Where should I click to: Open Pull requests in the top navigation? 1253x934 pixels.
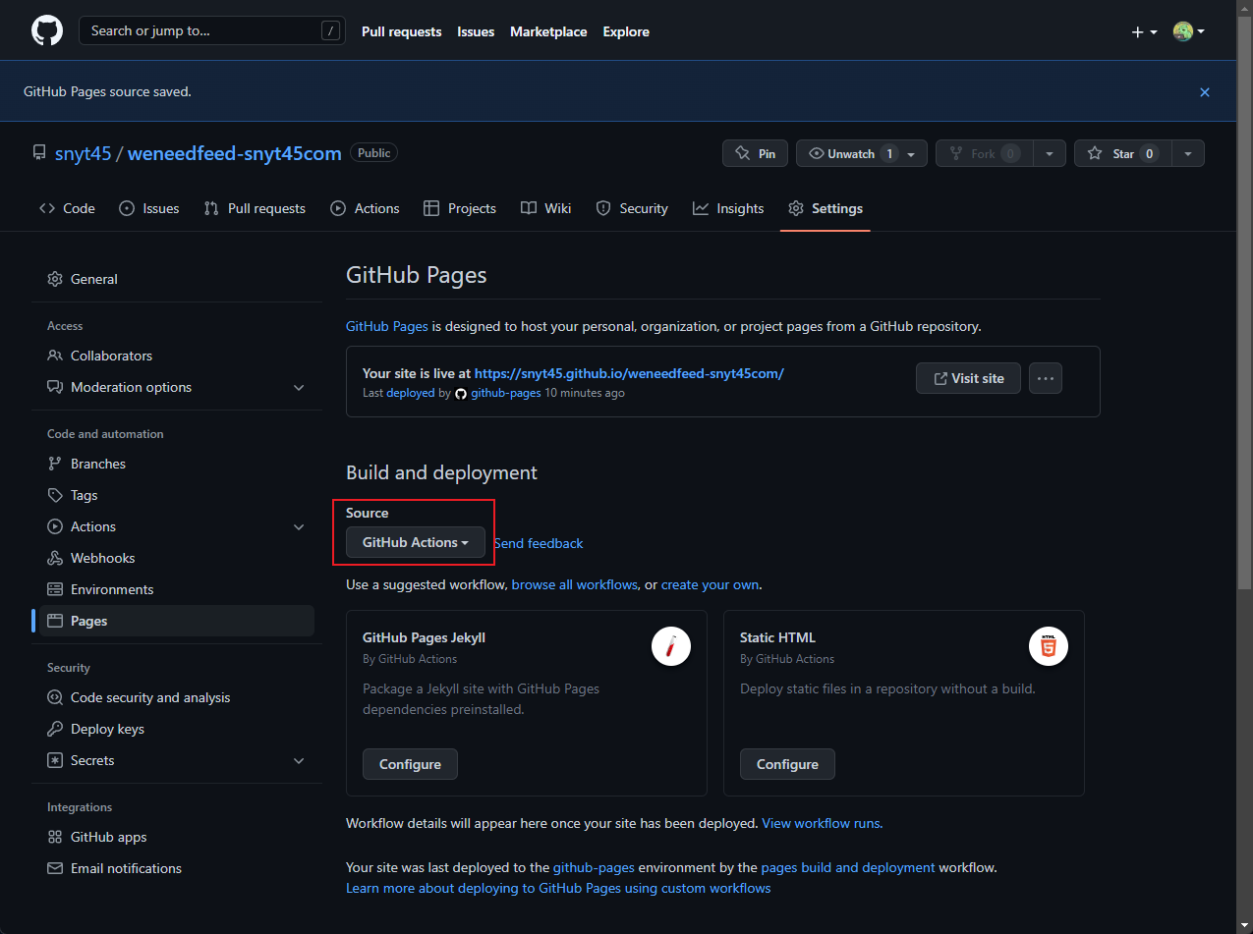(401, 31)
